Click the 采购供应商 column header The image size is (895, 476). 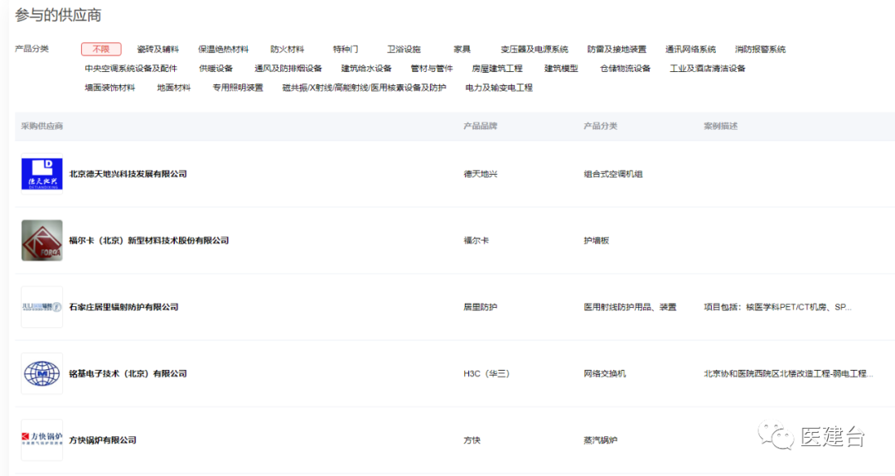42,126
